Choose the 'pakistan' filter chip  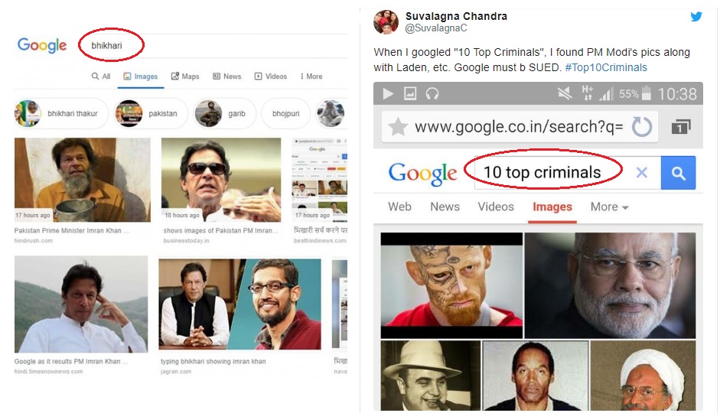[151, 113]
